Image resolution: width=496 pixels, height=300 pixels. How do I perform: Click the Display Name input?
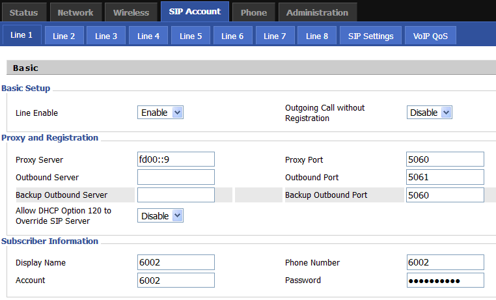point(176,262)
